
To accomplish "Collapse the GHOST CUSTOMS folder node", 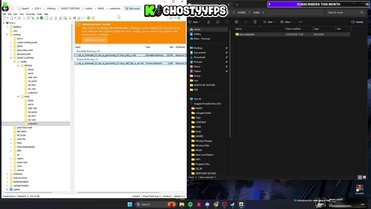I will [11, 58].
